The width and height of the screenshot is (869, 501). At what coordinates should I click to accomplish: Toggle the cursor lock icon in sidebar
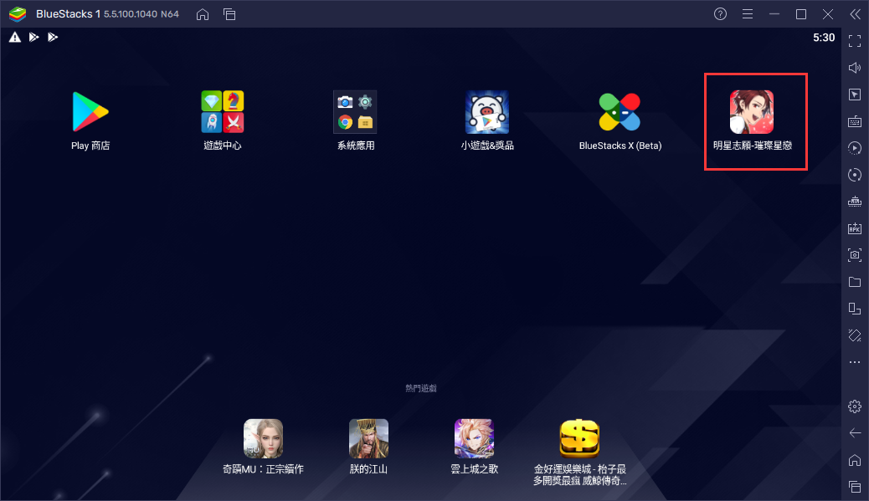pyautogui.click(x=855, y=95)
